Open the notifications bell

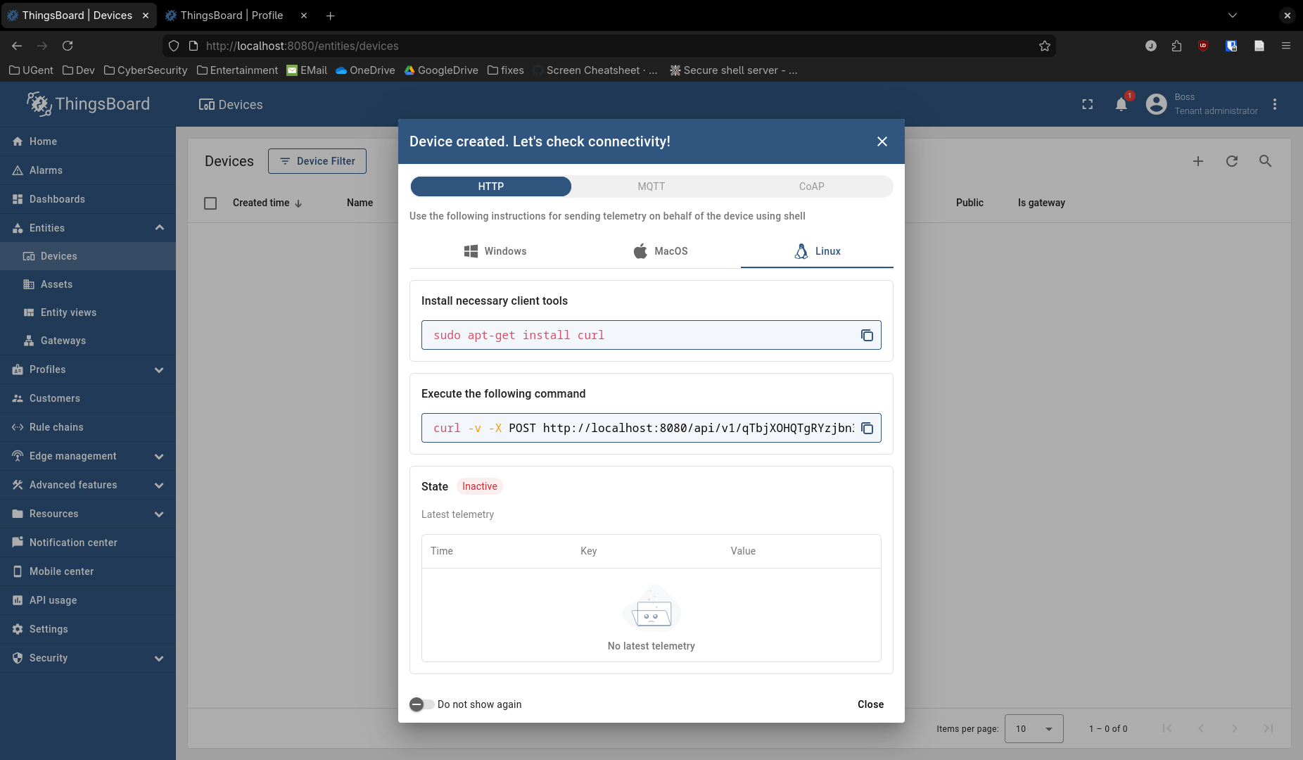coord(1121,105)
